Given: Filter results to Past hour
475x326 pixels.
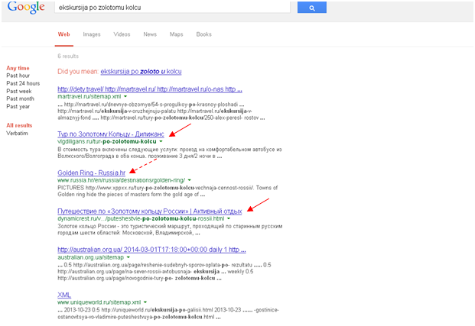Looking at the screenshot, I should pyautogui.click(x=19, y=76).
